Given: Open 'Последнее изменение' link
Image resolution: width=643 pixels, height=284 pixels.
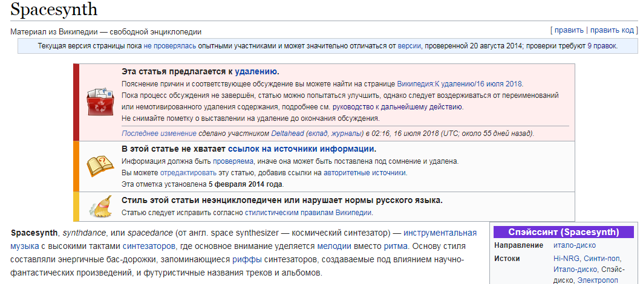Looking at the screenshot, I should pyautogui.click(x=159, y=133).
